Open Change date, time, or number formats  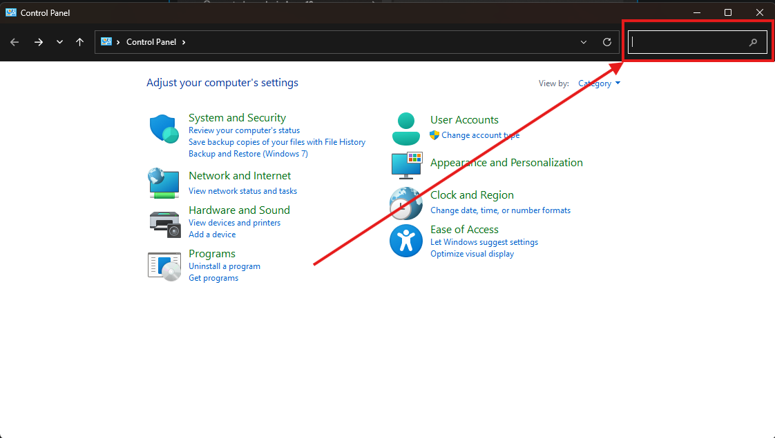click(x=500, y=210)
